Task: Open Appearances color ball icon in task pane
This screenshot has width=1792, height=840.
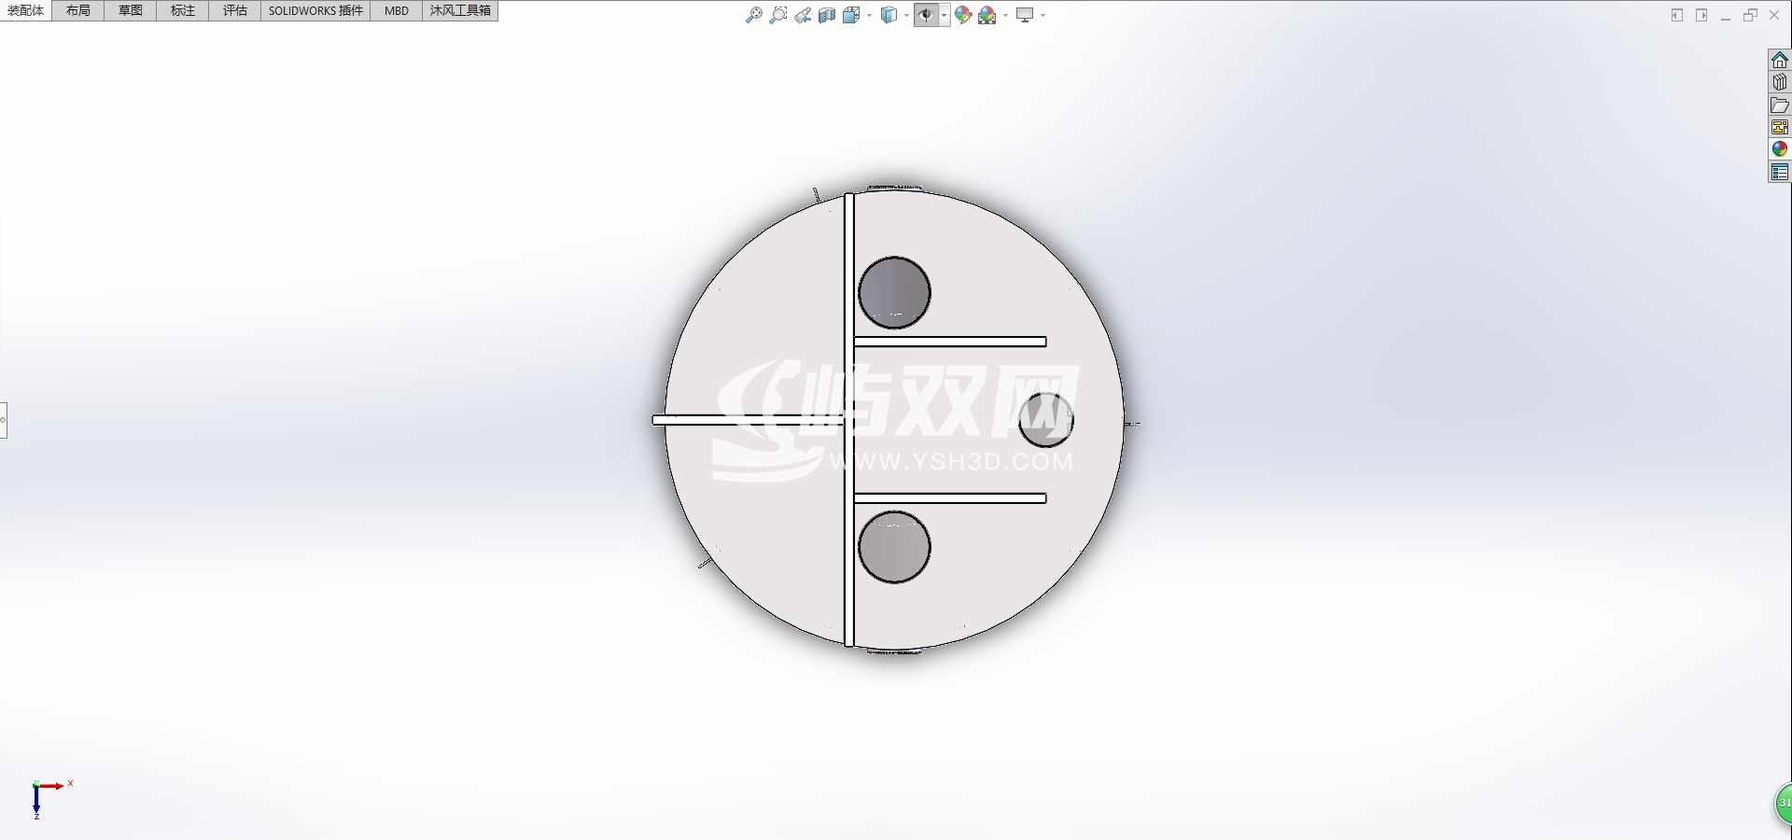Action: [1780, 149]
